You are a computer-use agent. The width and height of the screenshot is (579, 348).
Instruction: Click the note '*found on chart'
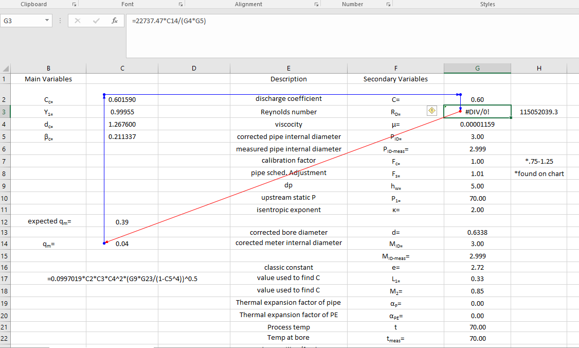(x=539, y=173)
